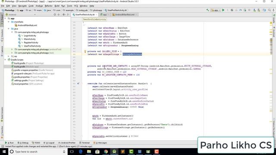Launch Microsoft Edge from taskbar
Viewport: 276px width, 155px height.
click(81, 152)
